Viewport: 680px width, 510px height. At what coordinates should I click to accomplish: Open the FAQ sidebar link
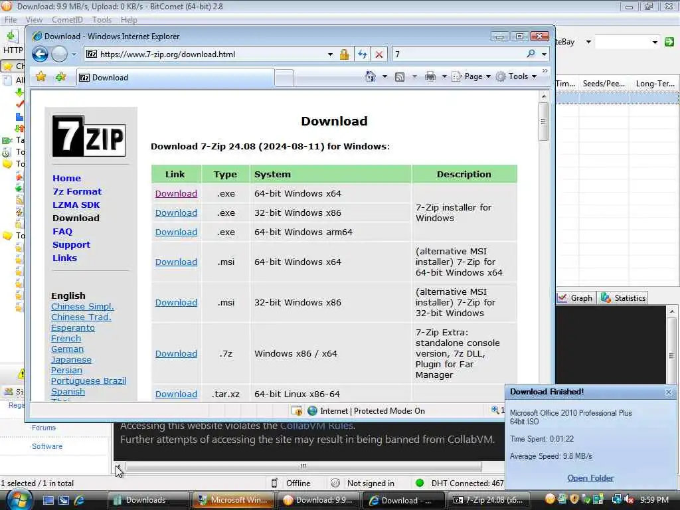tap(62, 231)
